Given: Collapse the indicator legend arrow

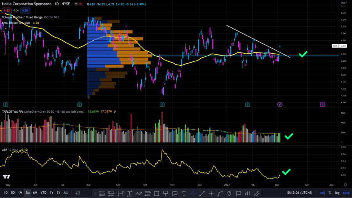Looking at the screenshot, I should (x=5, y=29).
